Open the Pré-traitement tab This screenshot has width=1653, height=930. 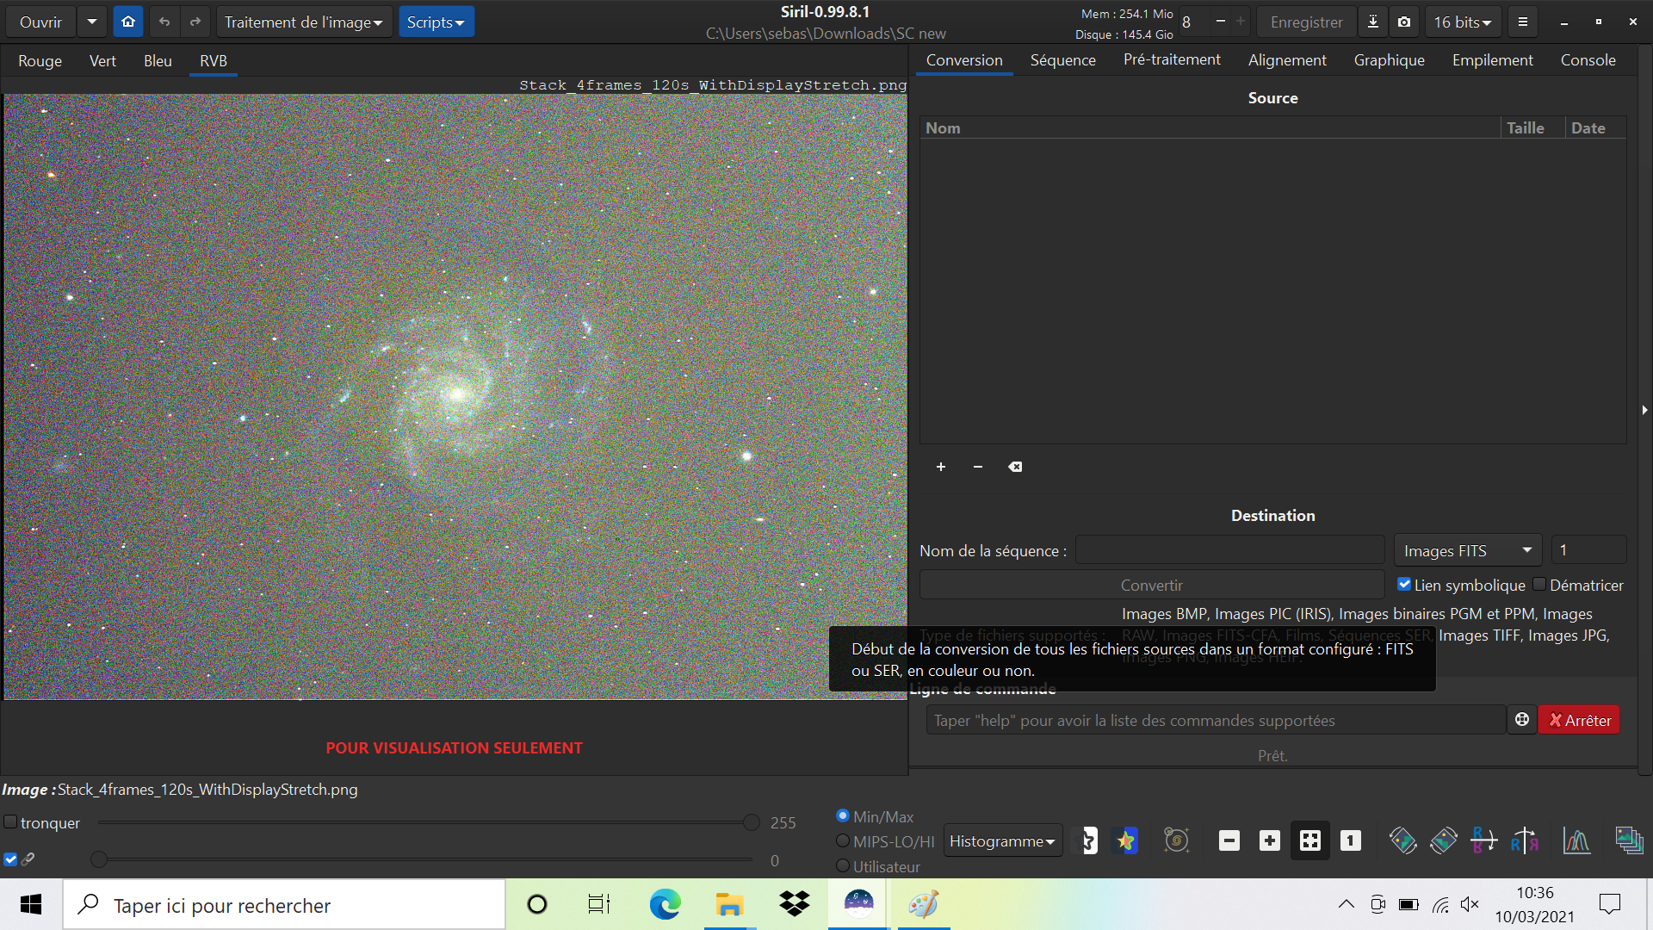(1172, 60)
